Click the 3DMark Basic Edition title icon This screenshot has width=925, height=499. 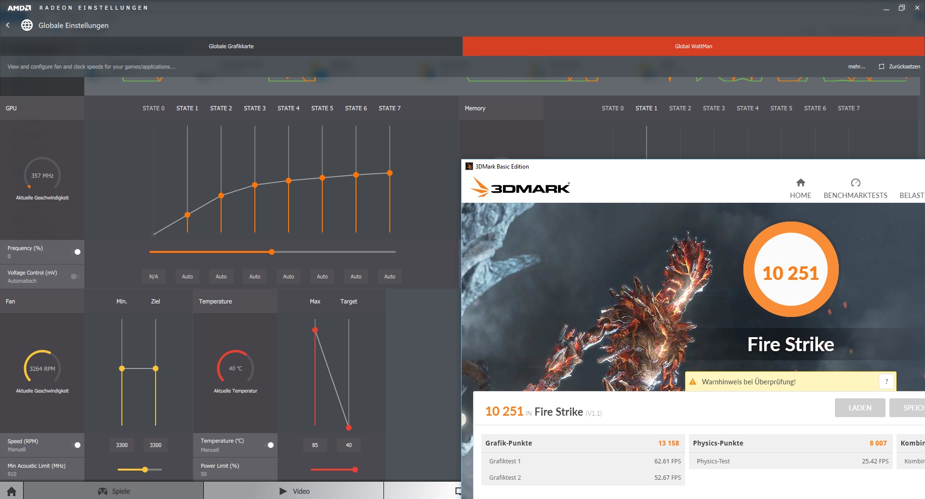point(469,166)
